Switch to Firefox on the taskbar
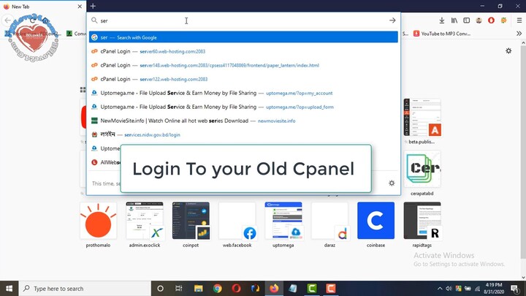This screenshot has width=526, height=296. pyautogui.click(x=274, y=288)
